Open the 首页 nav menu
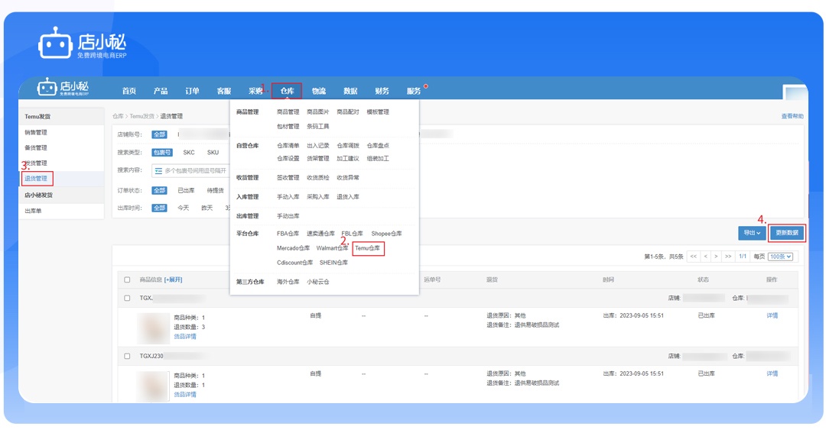 coord(129,91)
